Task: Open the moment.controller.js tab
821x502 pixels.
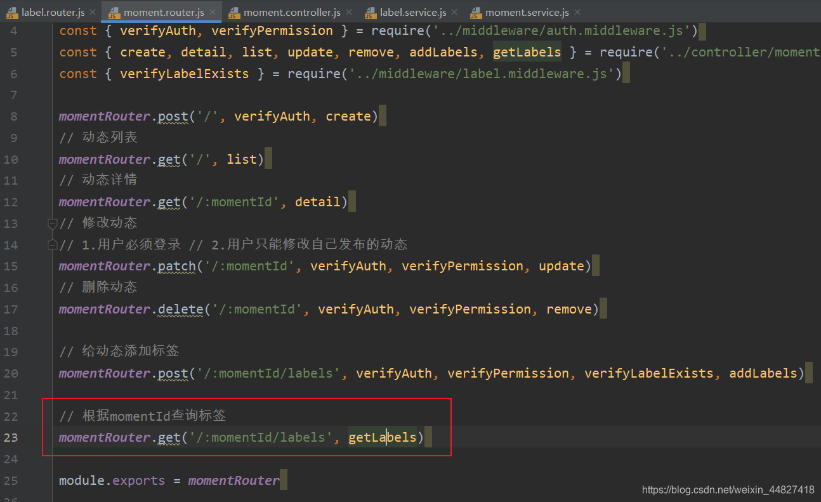Action: [292, 12]
